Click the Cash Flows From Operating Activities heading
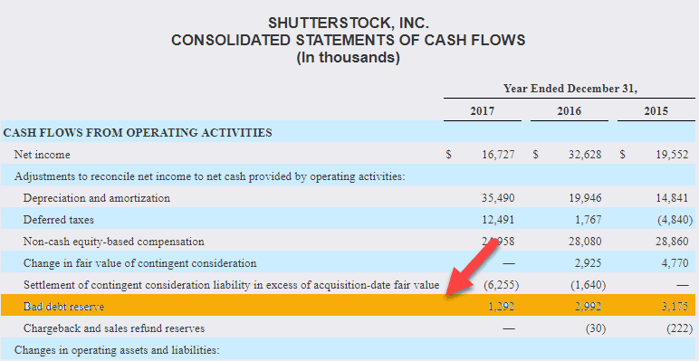This screenshot has height=361, width=699. point(138,133)
